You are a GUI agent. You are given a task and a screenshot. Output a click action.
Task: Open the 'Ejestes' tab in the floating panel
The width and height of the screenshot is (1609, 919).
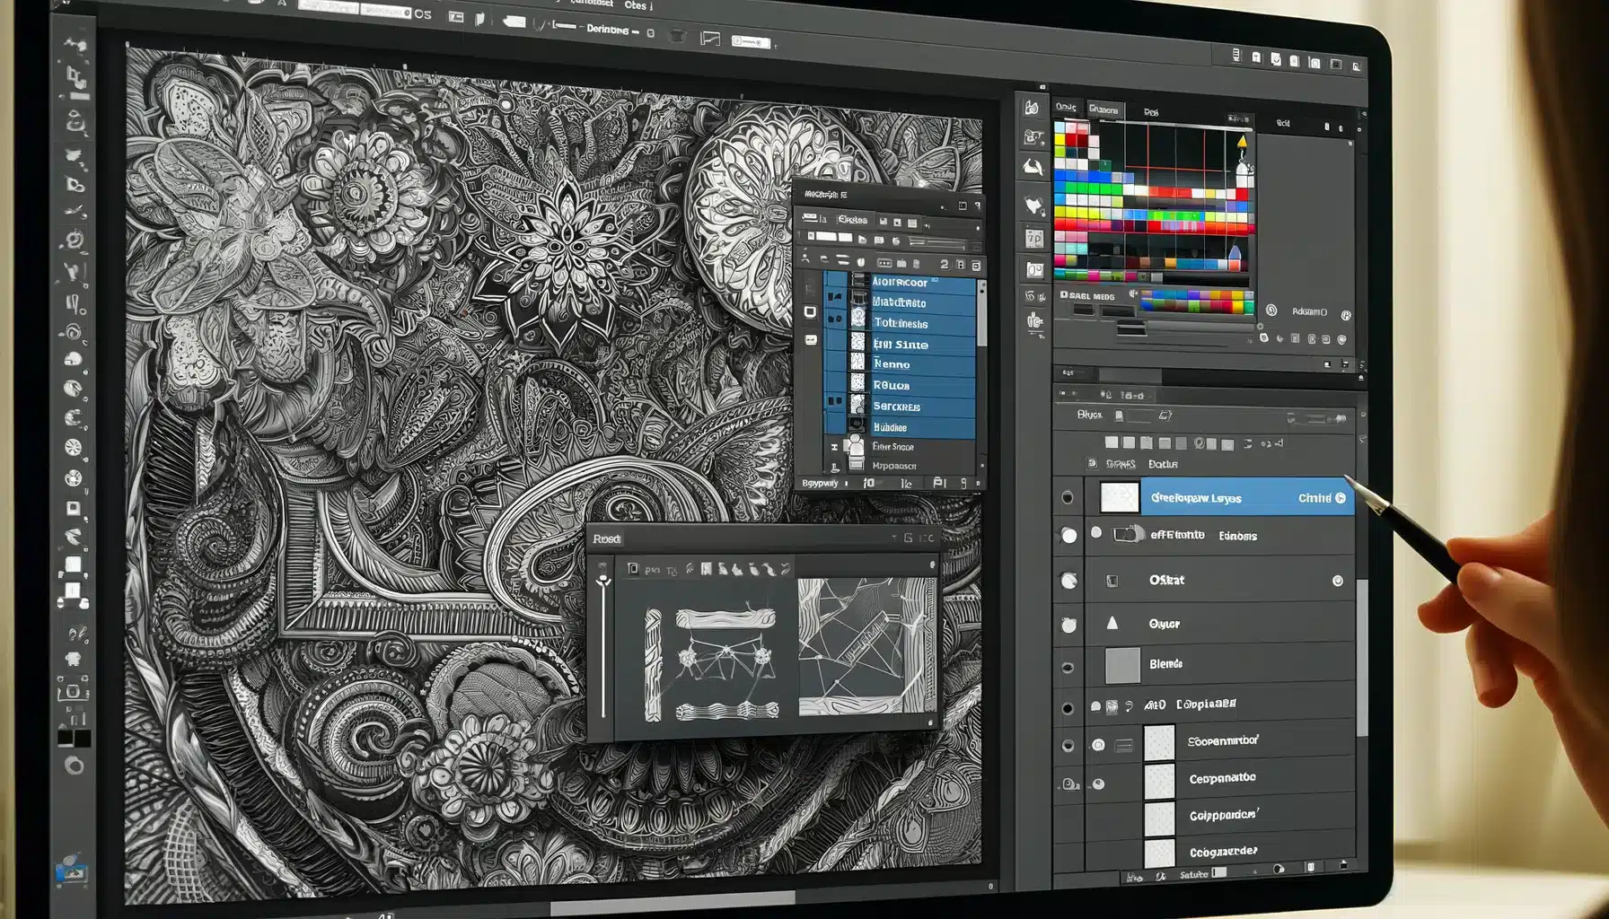point(852,220)
